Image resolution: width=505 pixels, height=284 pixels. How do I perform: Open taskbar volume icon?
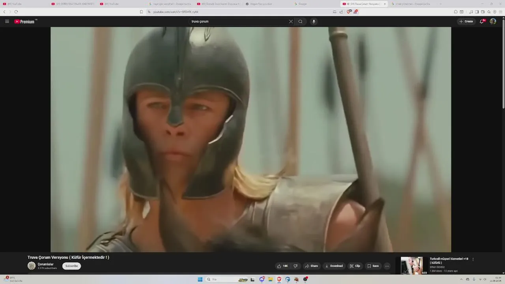click(485, 279)
